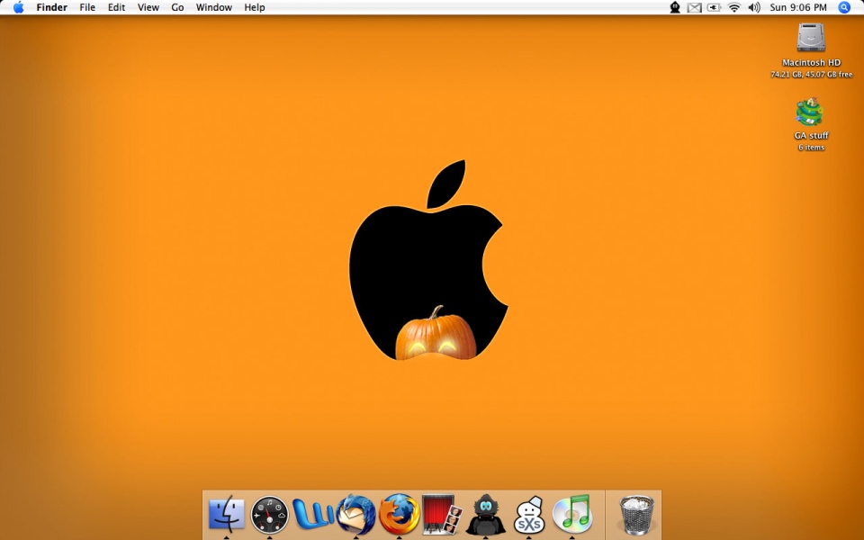Click the black hooded figure menu bar icon

pyautogui.click(x=674, y=7)
